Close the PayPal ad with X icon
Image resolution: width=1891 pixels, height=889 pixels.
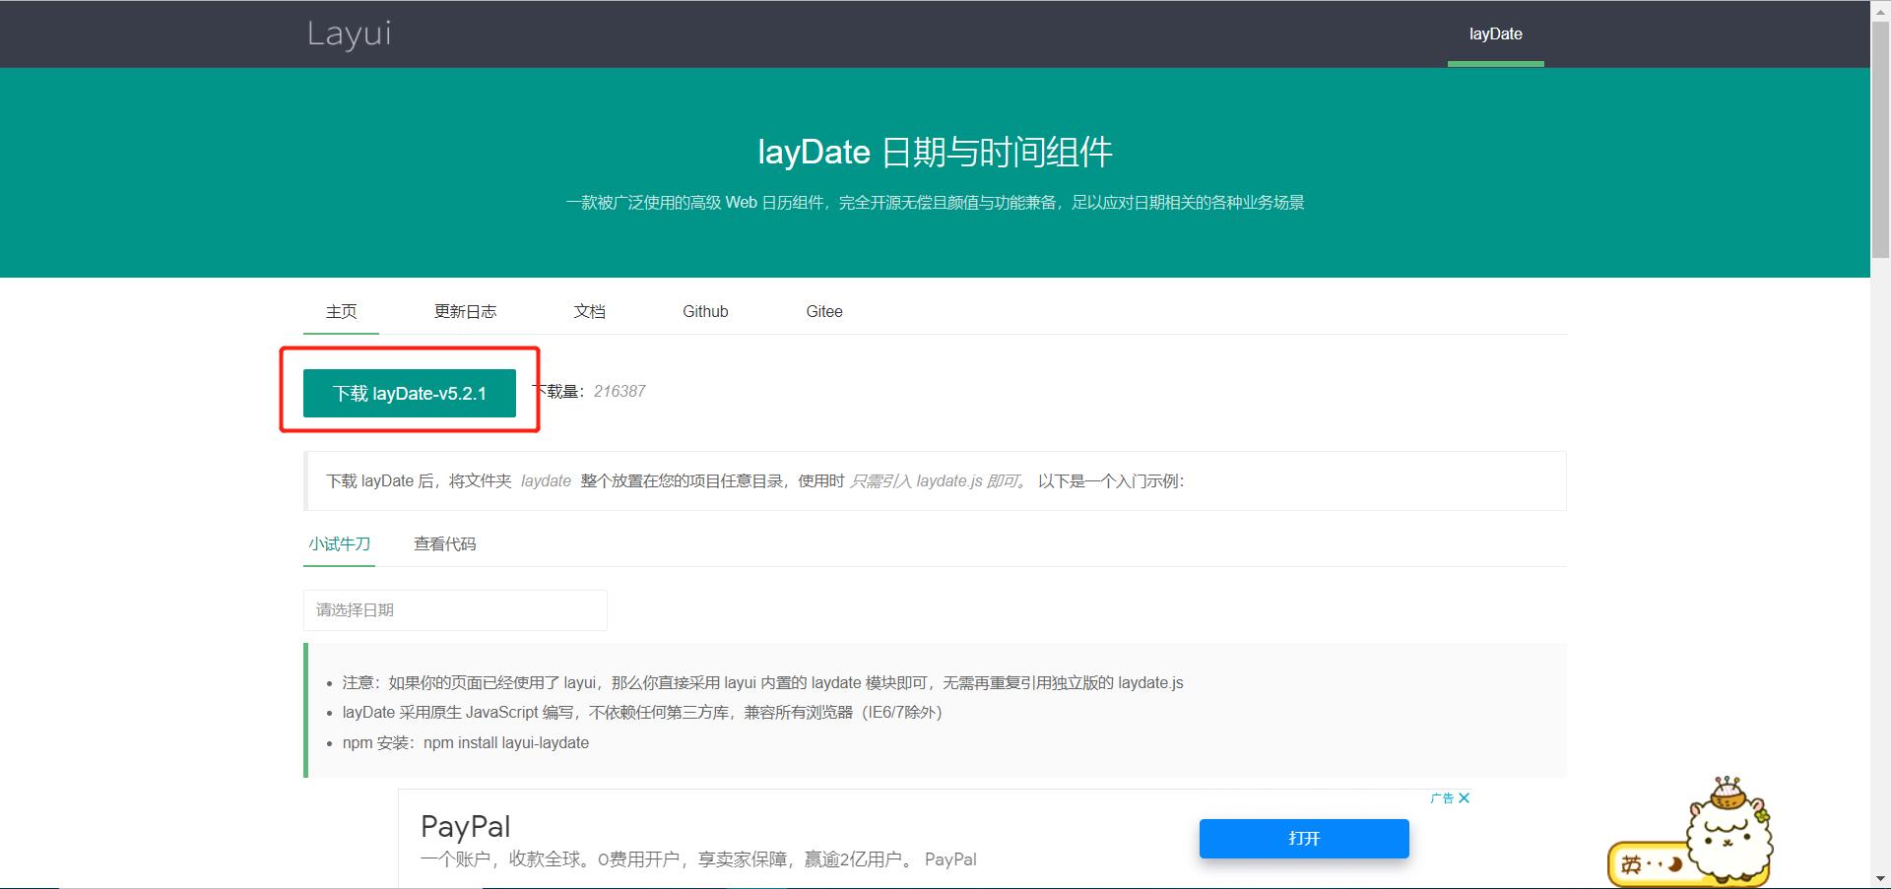pyautogui.click(x=1464, y=797)
